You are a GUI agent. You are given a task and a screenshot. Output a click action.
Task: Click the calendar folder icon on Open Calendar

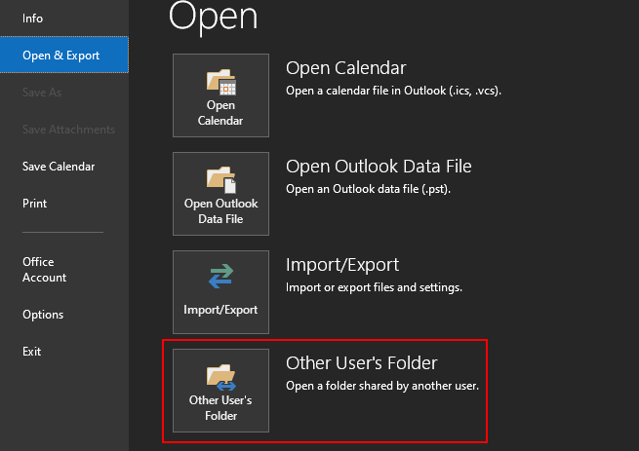(x=220, y=81)
